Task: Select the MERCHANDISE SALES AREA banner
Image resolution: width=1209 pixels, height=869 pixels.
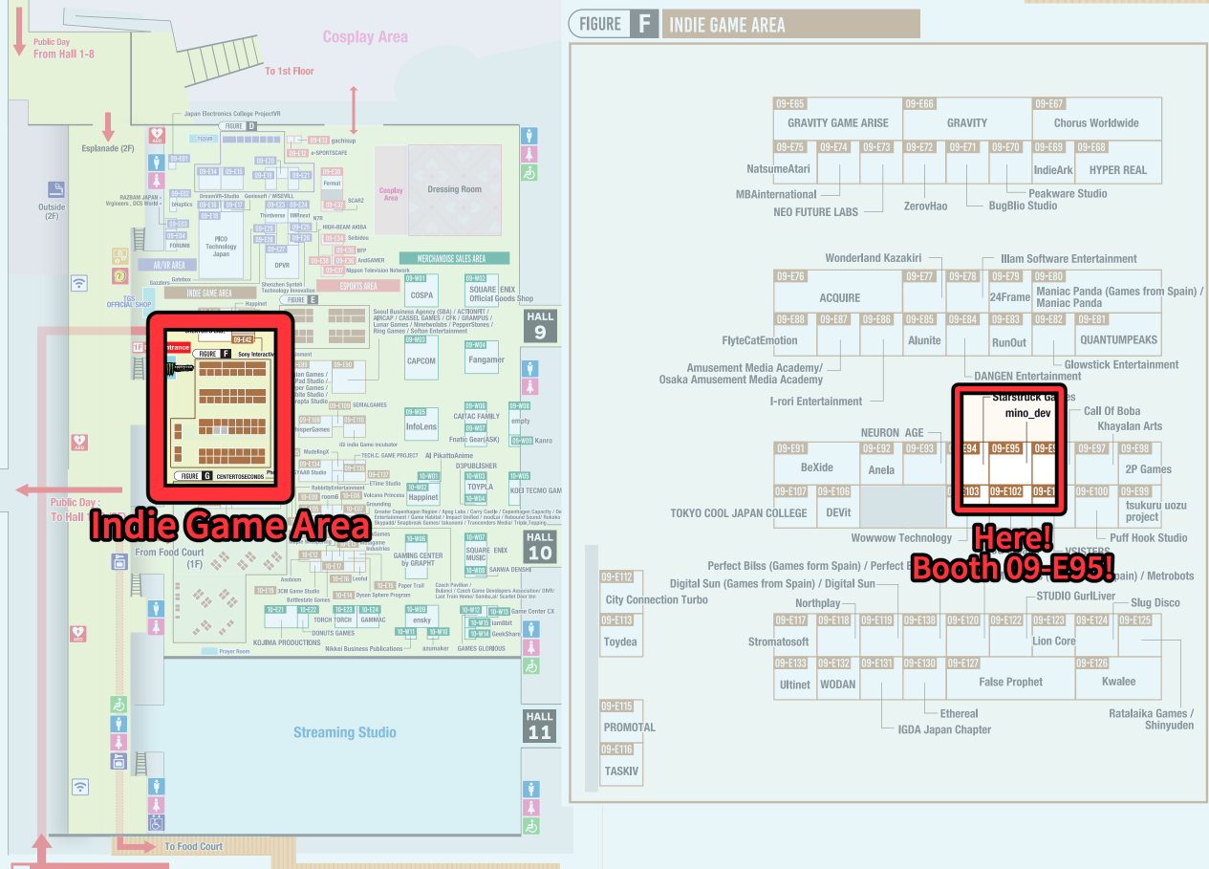Action: pyautogui.click(x=454, y=258)
